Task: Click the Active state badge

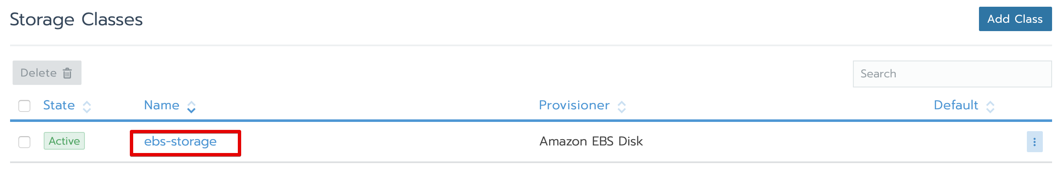Action: [x=64, y=141]
